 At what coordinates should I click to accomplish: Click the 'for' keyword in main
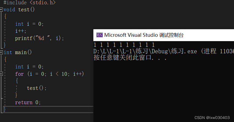coord(19,74)
